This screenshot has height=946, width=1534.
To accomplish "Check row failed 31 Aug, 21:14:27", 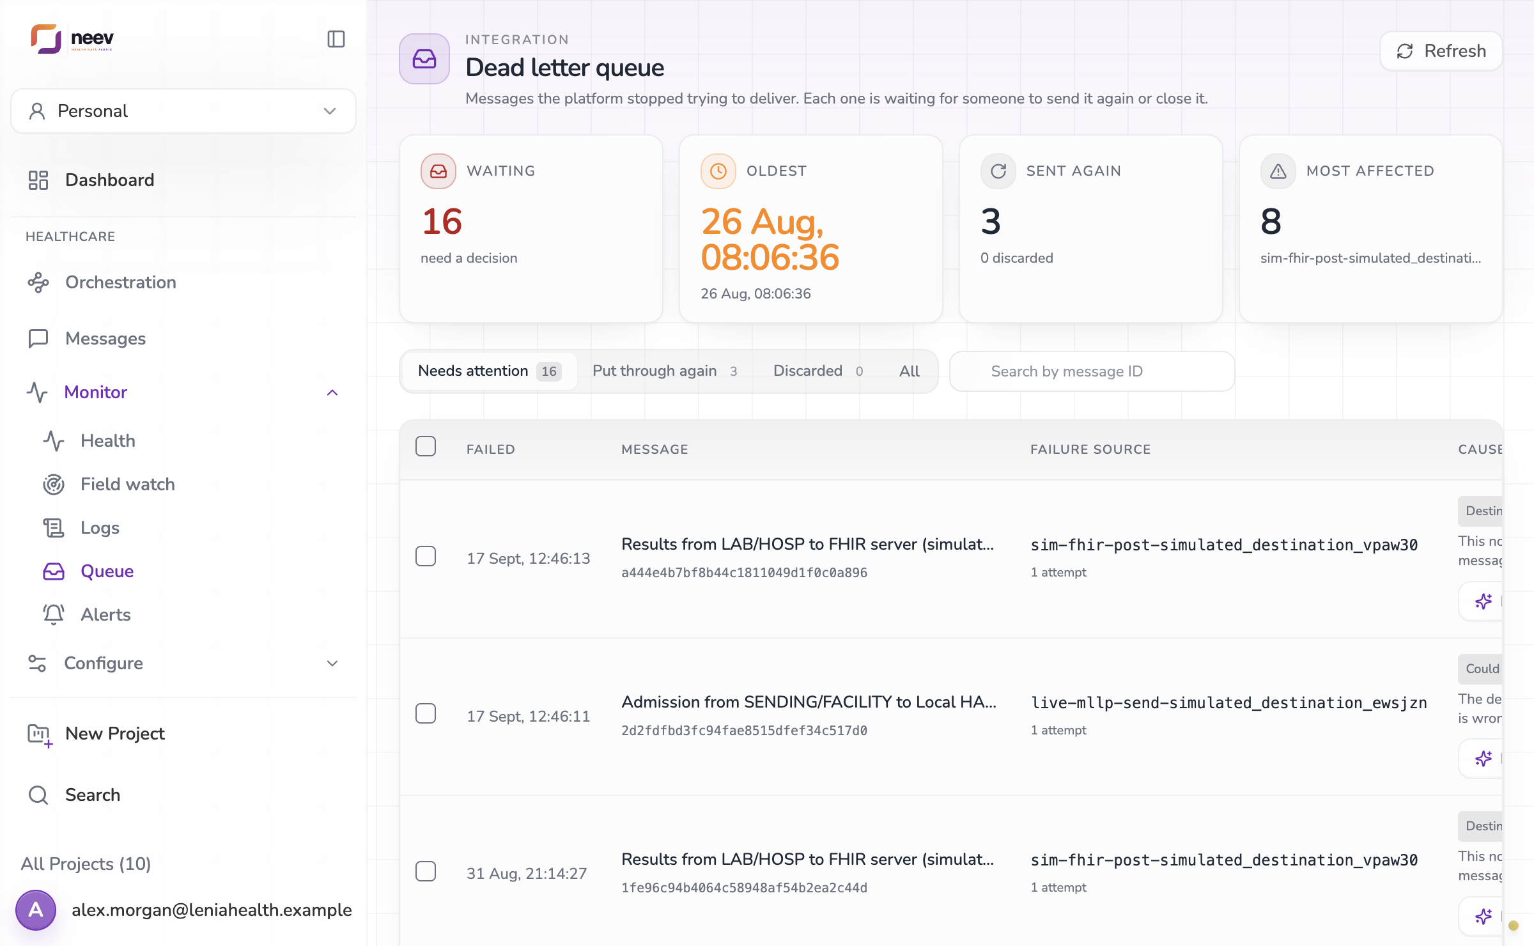I will point(426,871).
